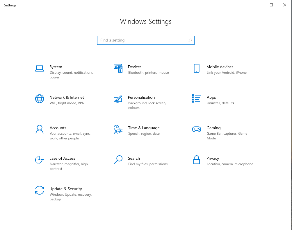
Task: Open the Update & Security heading
Action: pos(66,189)
